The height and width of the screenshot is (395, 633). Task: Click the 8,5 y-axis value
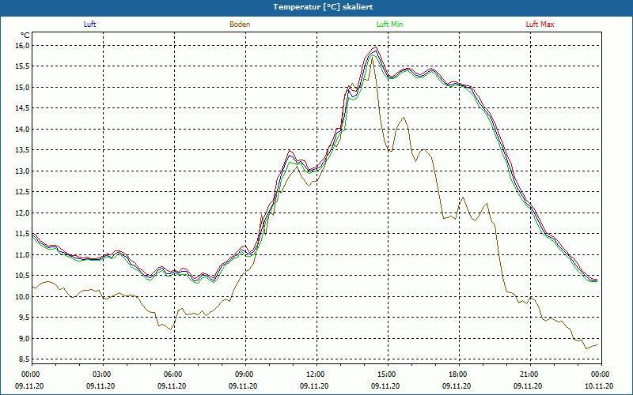coord(24,359)
